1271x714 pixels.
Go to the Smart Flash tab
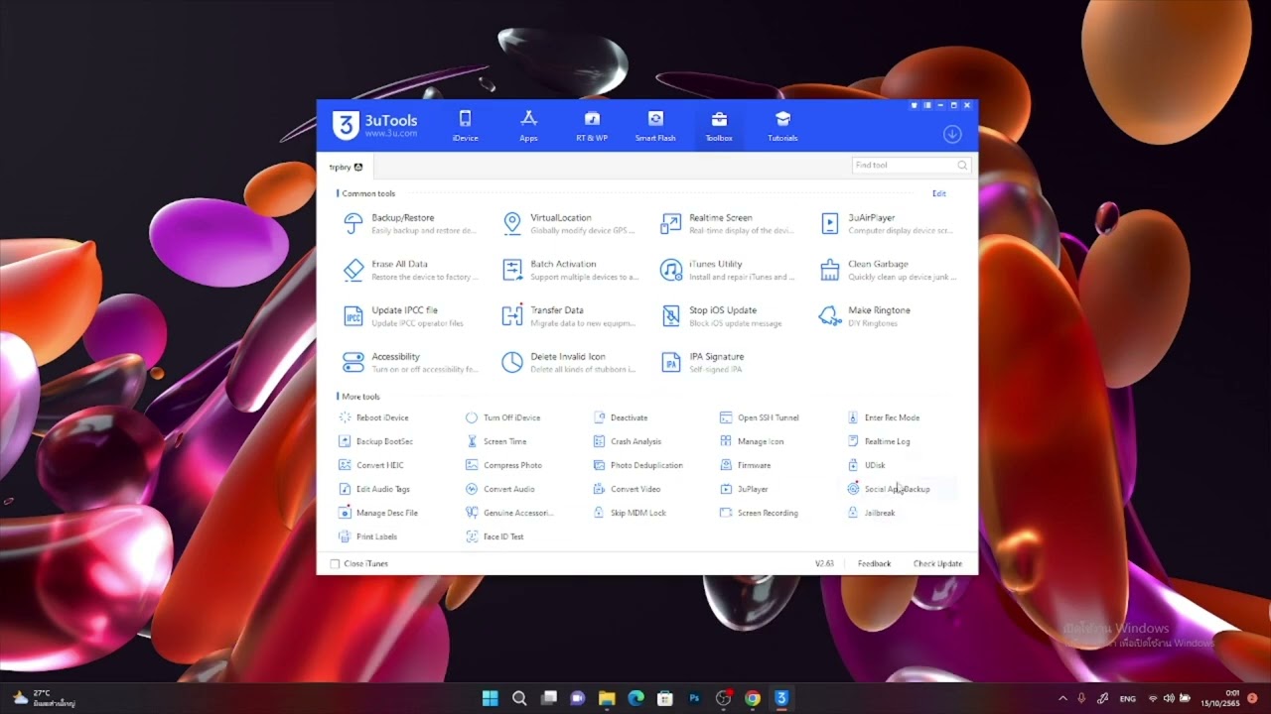click(655, 126)
